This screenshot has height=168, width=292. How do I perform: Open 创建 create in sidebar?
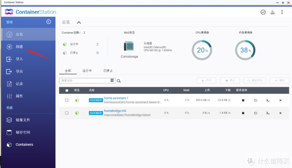[28, 47]
